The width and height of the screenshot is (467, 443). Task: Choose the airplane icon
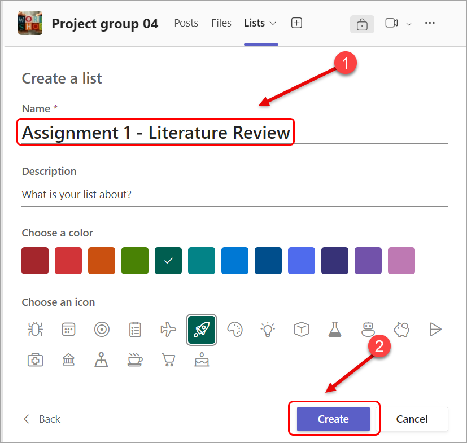point(168,330)
